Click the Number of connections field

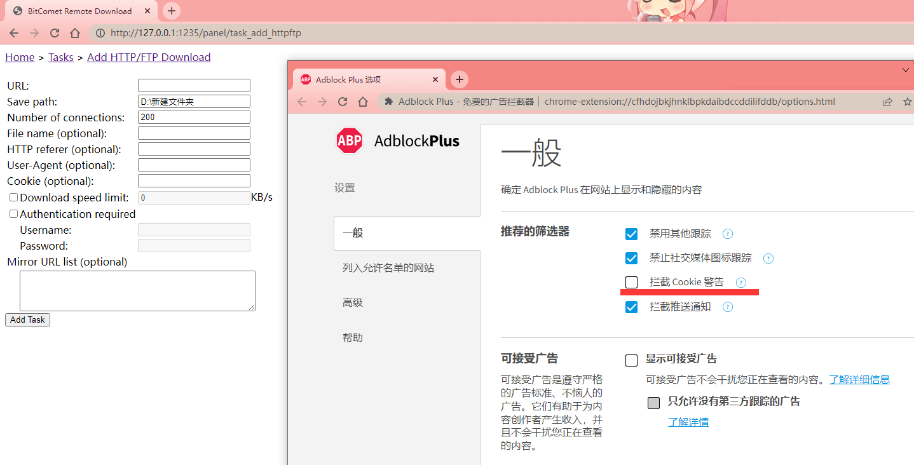tap(194, 118)
